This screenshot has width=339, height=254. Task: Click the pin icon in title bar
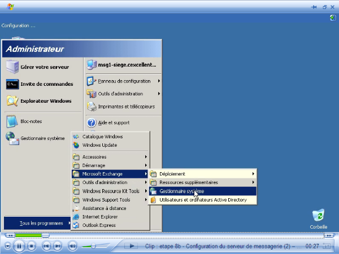[x=314, y=7]
